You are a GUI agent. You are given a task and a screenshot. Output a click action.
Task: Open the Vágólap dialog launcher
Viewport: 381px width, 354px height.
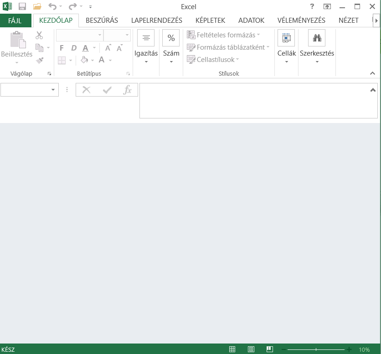pos(50,74)
